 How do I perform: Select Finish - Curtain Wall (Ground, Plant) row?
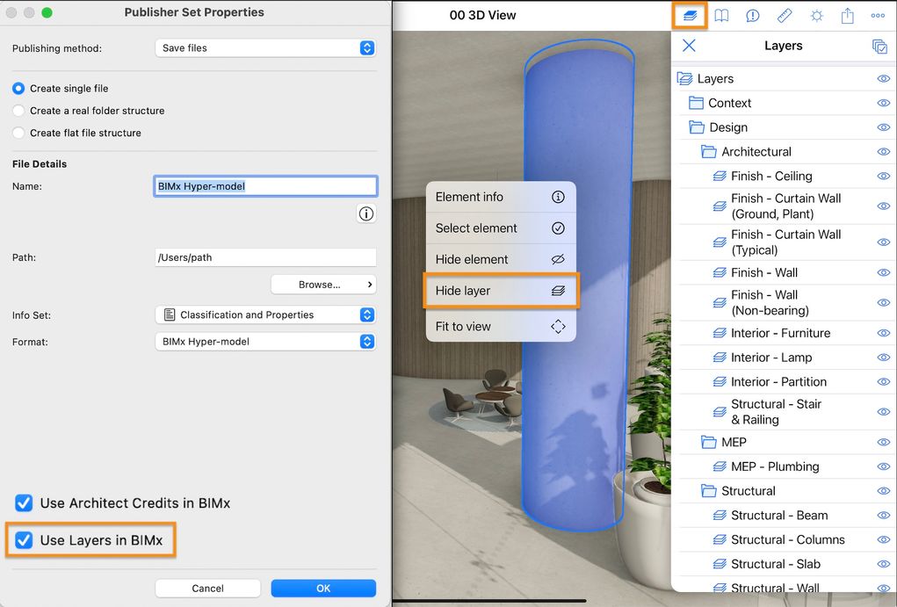[x=784, y=206]
